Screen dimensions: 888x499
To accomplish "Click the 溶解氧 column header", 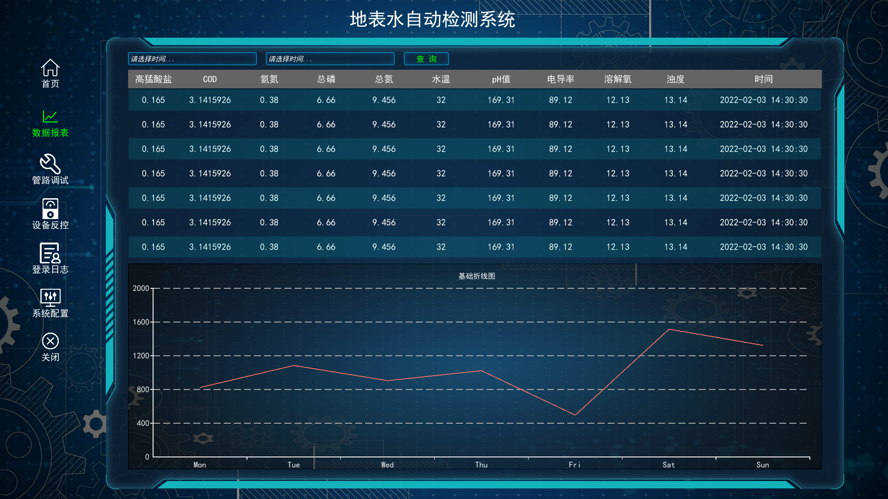I will click(x=618, y=79).
